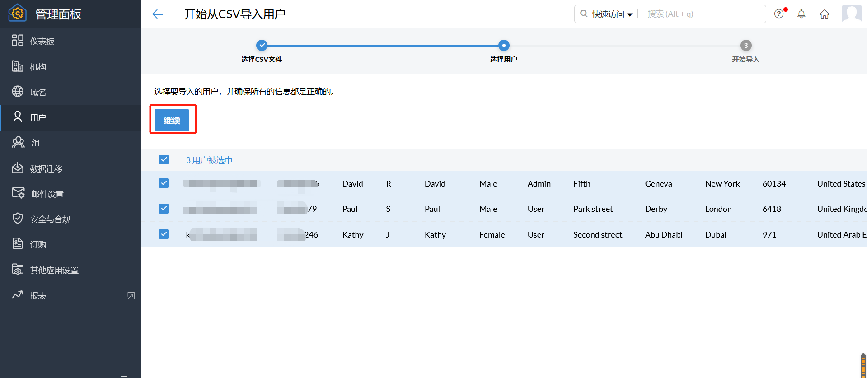The image size is (867, 378).
Task: Click the admin panel gear logo
Action: click(17, 13)
